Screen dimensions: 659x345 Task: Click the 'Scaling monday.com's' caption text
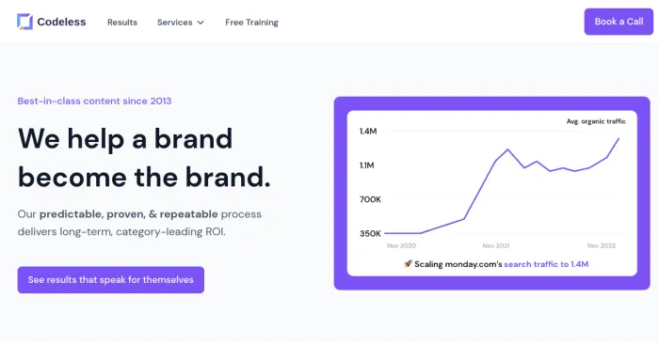(458, 264)
